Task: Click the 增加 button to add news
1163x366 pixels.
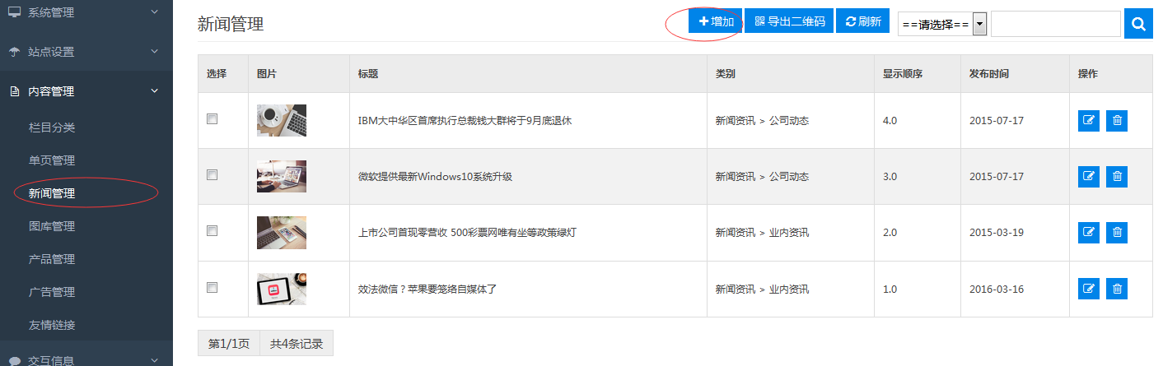Action: click(x=716, y=21)
